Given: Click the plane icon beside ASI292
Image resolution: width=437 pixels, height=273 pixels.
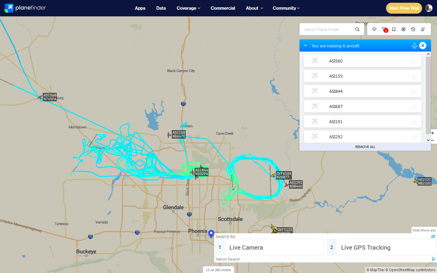Looking at the screenshot, I should (315, 136).
